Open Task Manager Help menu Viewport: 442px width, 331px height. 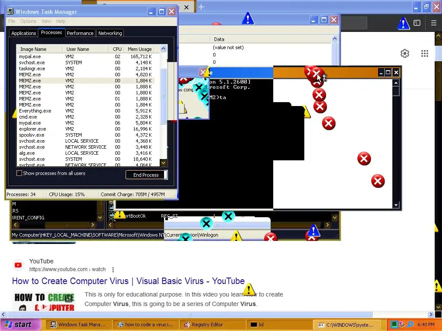[x=60, y=21]
